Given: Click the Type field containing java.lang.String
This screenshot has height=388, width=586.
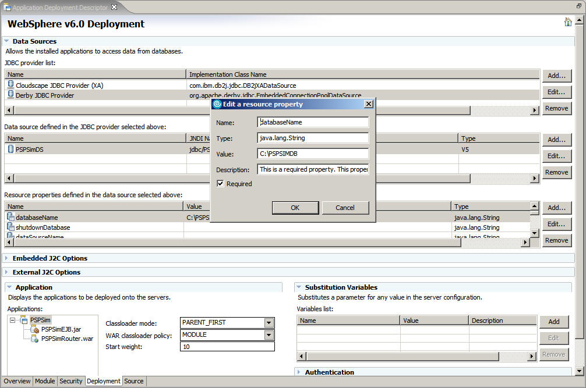Looking at the screenshot, I should click(x=313, y=138).
